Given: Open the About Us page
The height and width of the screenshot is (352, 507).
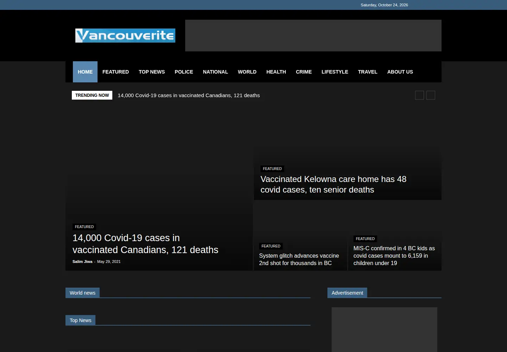Looking at the screenshot, I should click(x=400, y=72).
